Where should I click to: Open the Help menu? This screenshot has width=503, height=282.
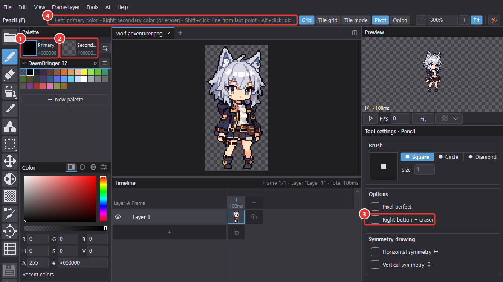tap(122, 7)
